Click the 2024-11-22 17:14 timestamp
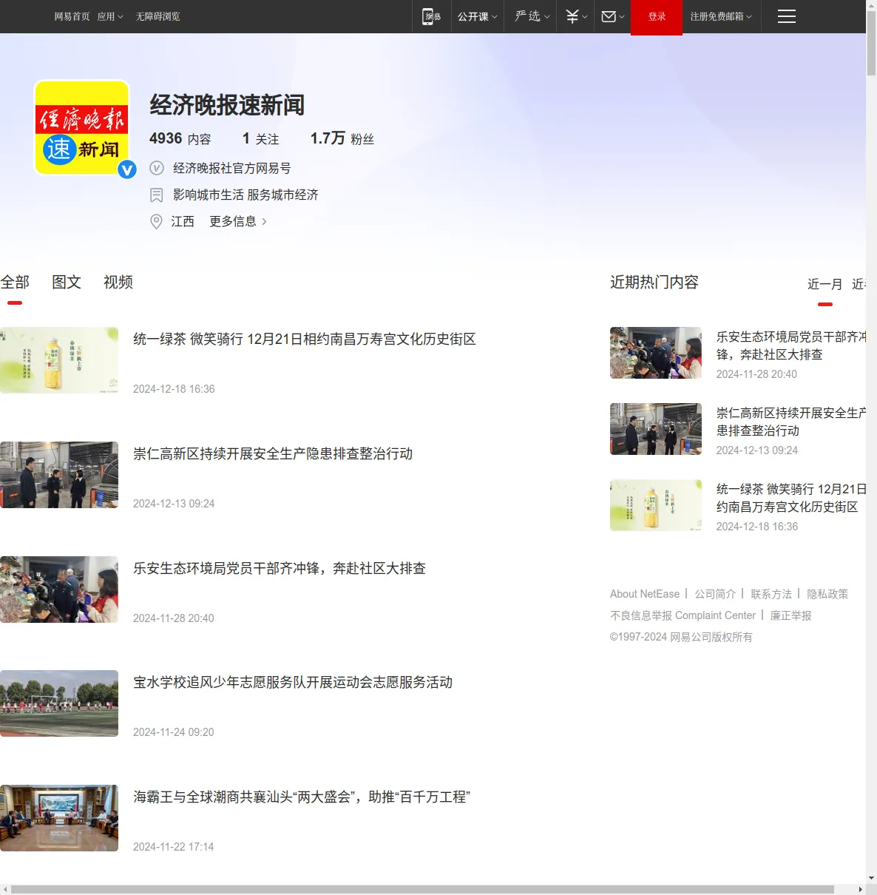The image size is (877, 895). pyautogui.click(x=173, y=847)
